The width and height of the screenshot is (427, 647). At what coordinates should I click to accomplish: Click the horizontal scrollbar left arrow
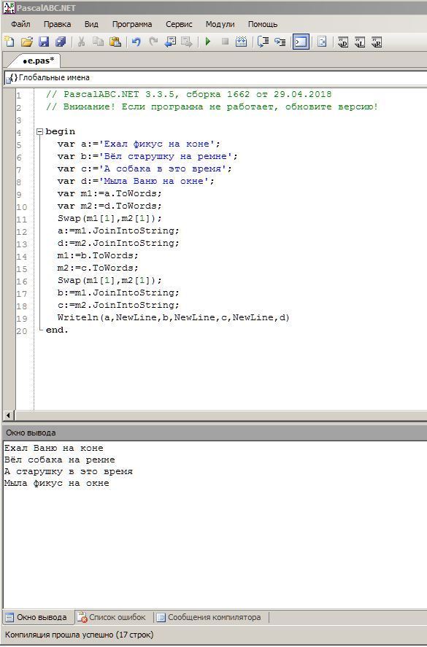point(8,415)
